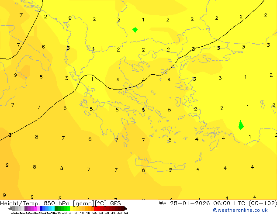Pick the bright yellow swatch in the legend

tap(71, 208)
